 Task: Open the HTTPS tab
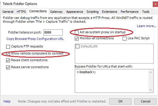21,12
